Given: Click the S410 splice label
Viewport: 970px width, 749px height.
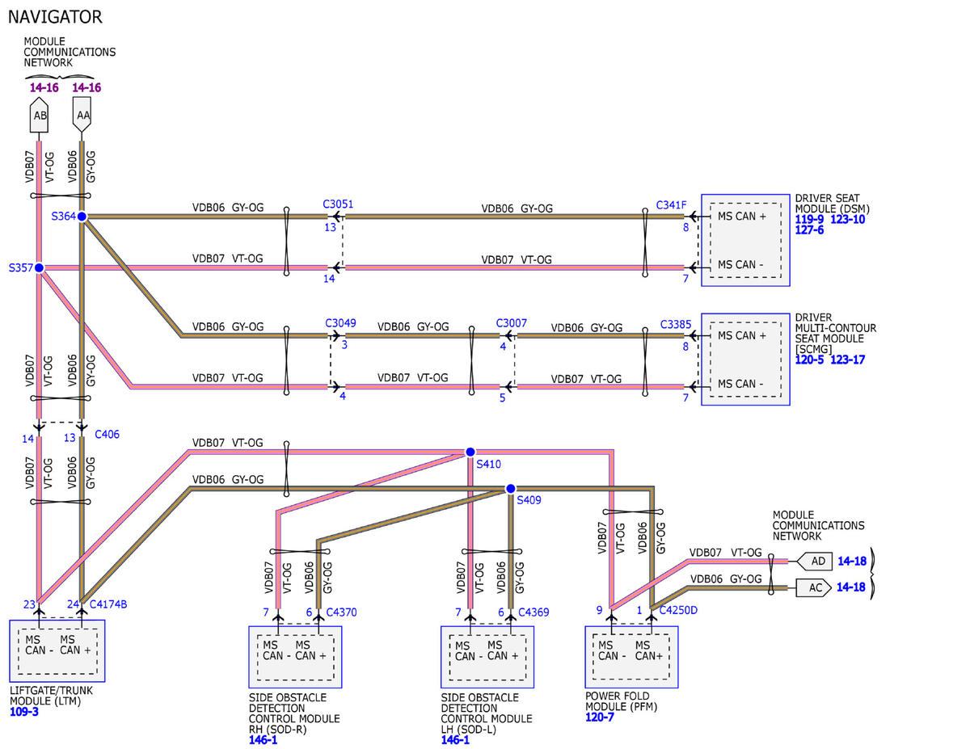Looking at the screenshot, I should [488, 465].
